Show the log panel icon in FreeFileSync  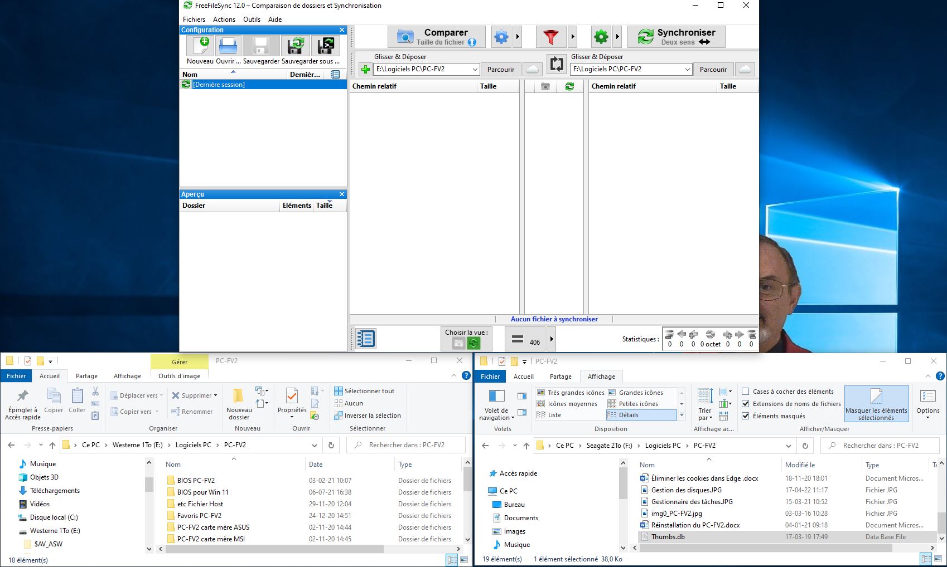(365, 339)
